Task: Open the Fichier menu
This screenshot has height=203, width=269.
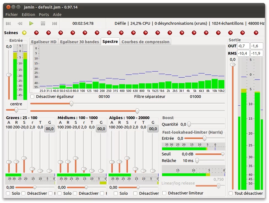Action: 12,15
